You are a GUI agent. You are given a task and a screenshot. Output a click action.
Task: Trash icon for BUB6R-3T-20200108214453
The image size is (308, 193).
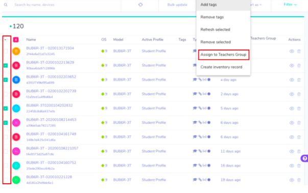(299, 123)
